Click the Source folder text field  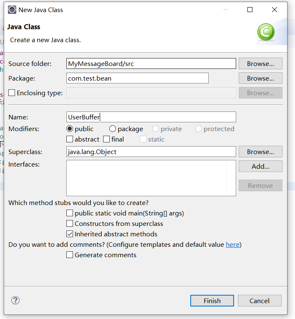[151, 63]
